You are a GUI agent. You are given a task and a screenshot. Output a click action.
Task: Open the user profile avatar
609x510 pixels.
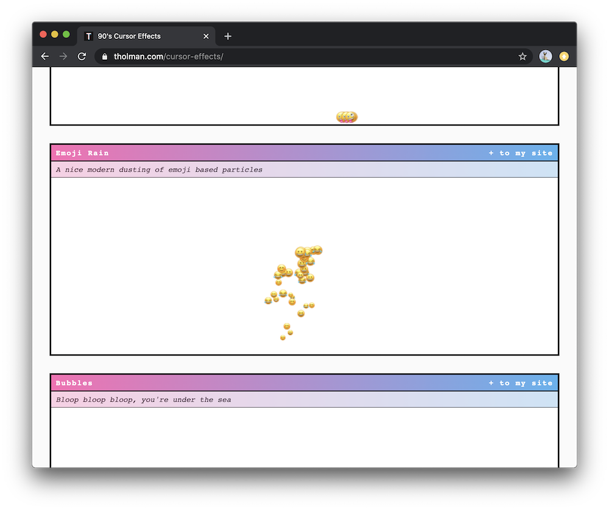pyautogui.click(x=545, y=56)
